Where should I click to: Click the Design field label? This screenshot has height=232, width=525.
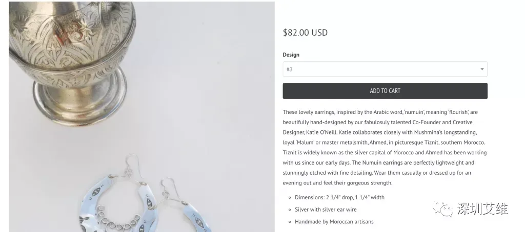[x=291, y=55]
